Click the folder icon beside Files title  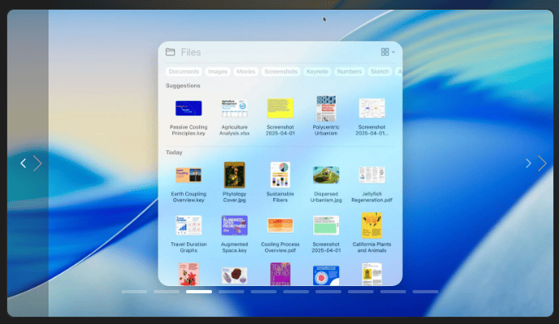171,52
